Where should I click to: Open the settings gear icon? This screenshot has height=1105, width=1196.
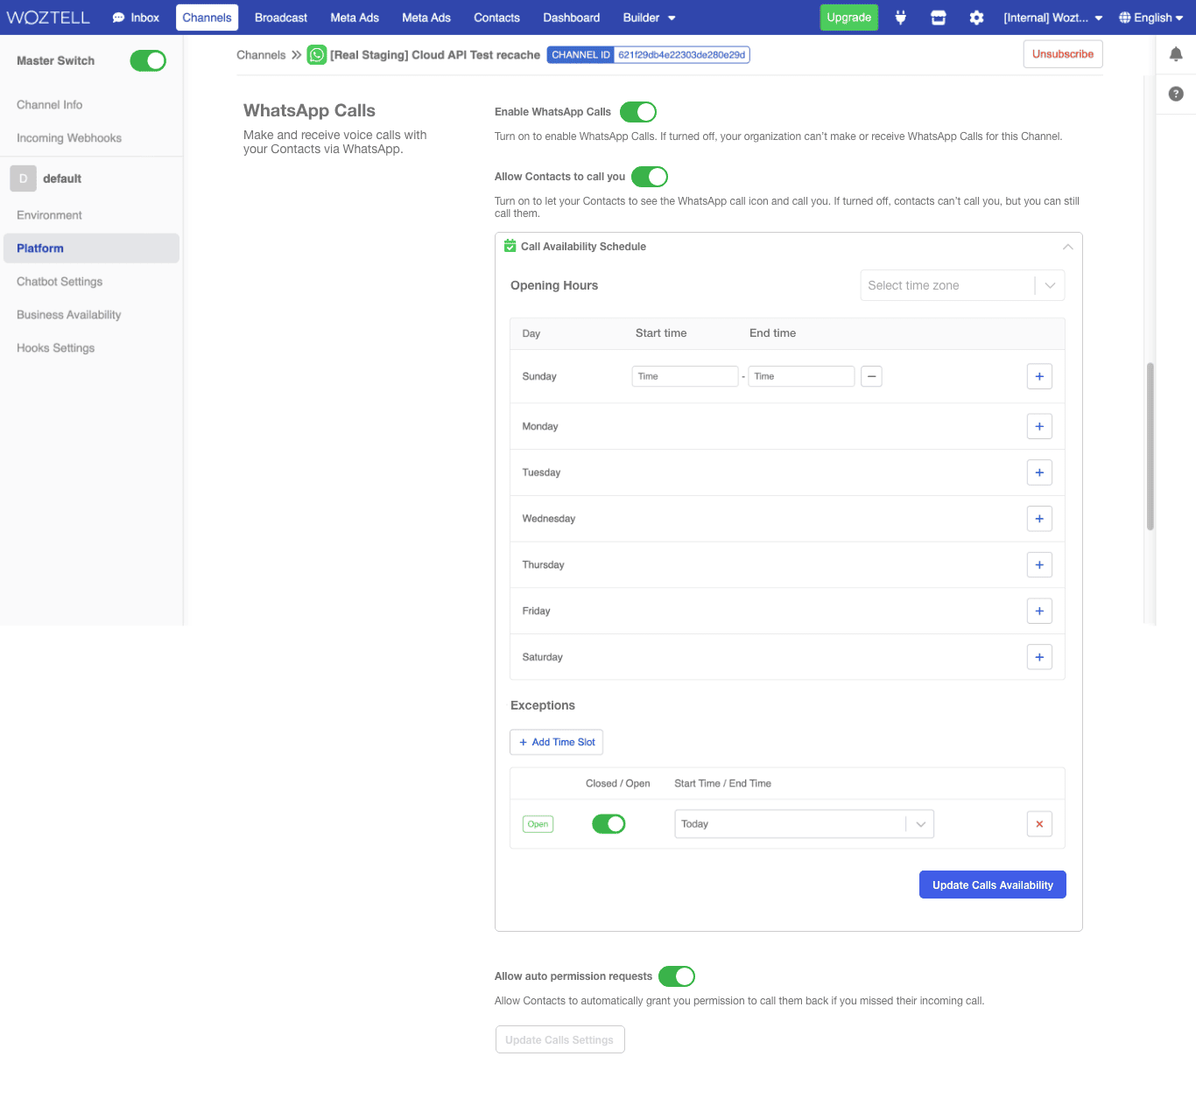pos(976,17)
